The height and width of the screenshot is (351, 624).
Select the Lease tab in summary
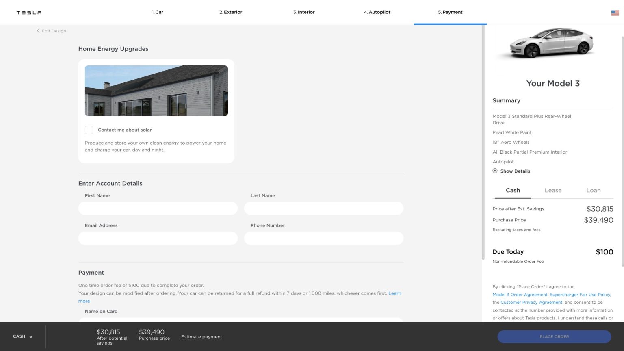[553, 191]
